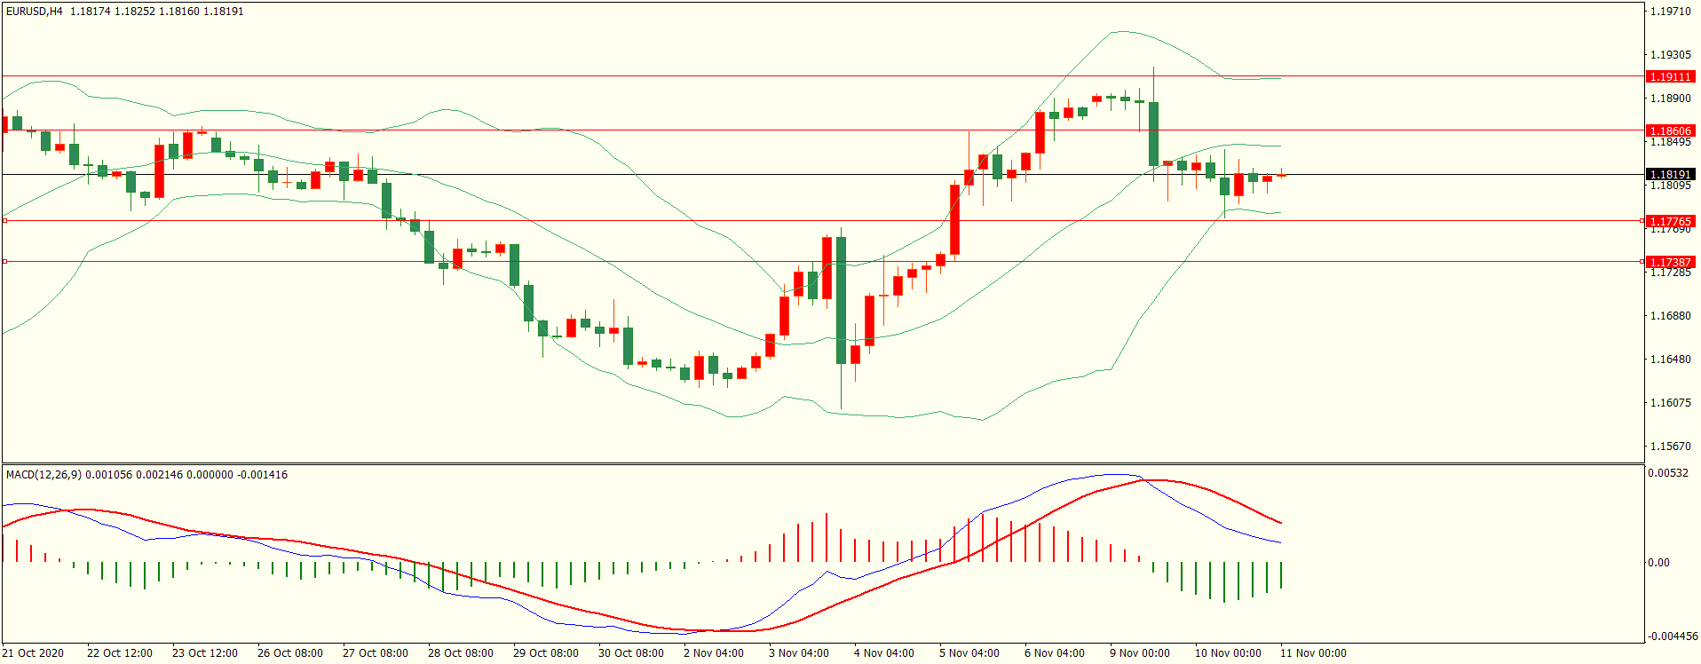Click the 30 Oct 08:00 time label
The width and height of the screenshot is (1701, 664).
(631, 653)
